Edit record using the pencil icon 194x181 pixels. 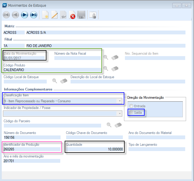pyautogui.click(x=54, y=15)
